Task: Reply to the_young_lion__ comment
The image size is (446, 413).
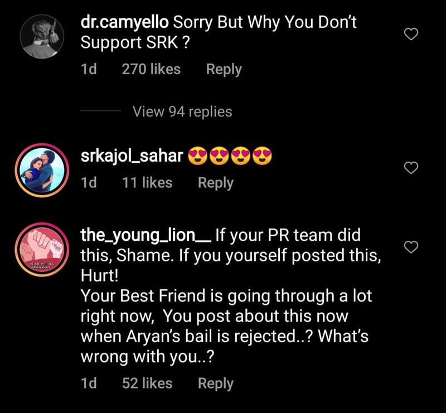Action: (x=215, y=383)
